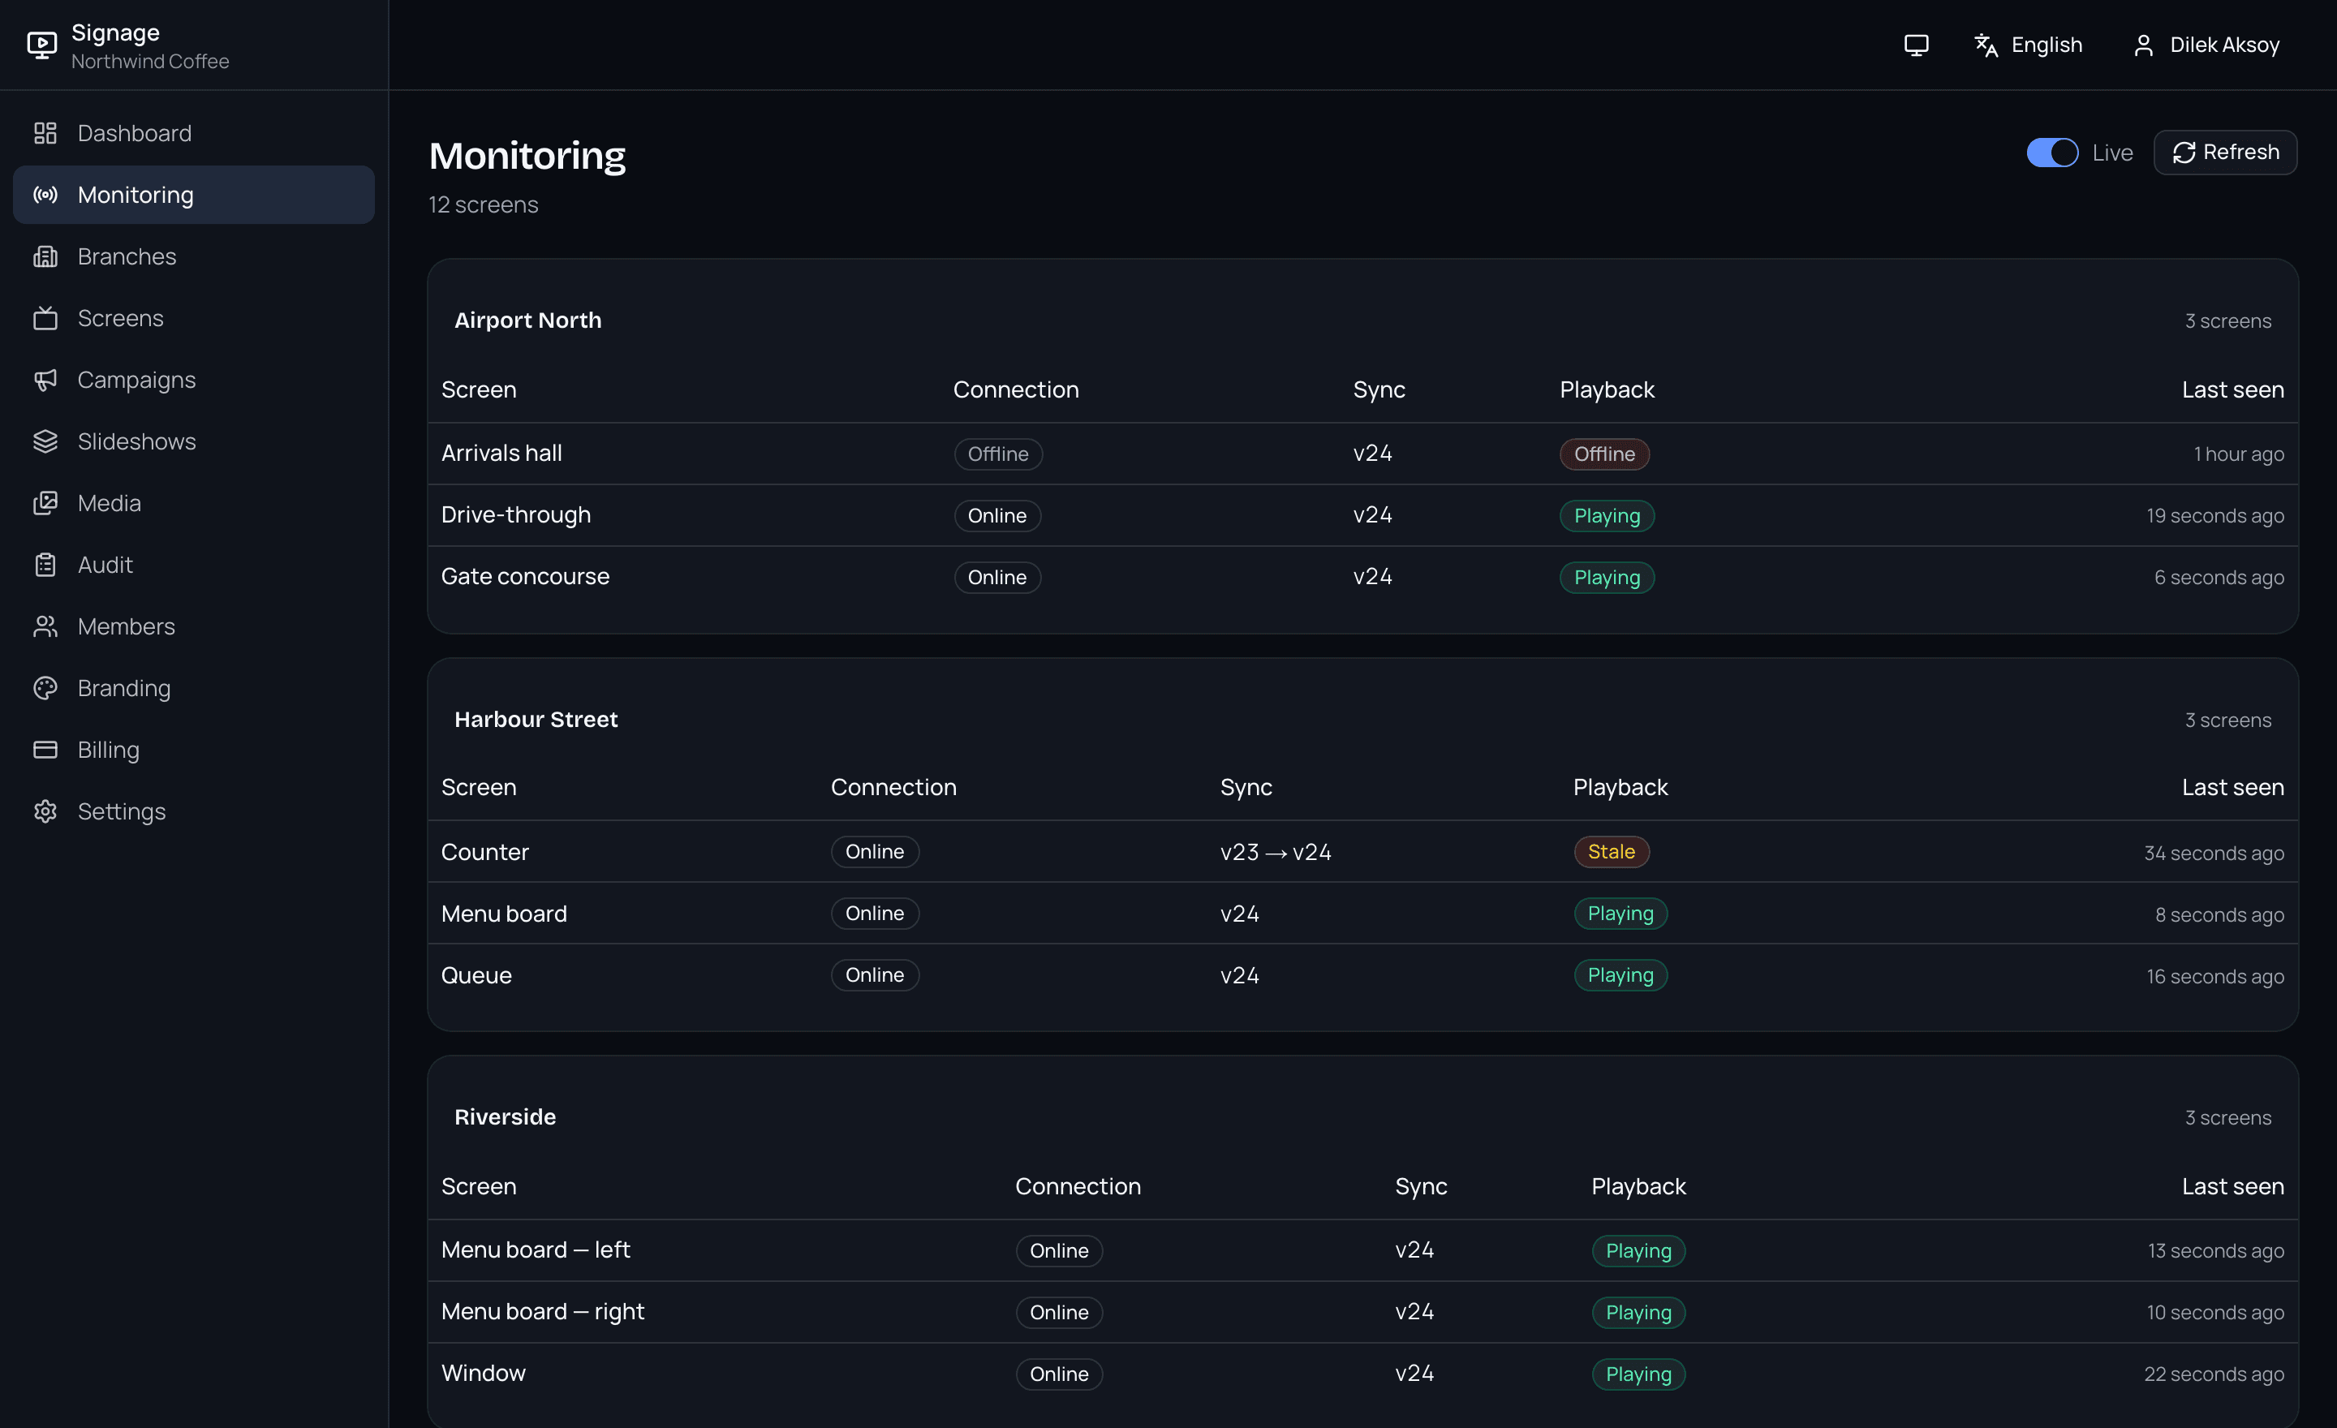This screenshot has height=1428, width=2337.
Task: Click the Signage Northwind Coffee logo
Action: coord(129,45)
